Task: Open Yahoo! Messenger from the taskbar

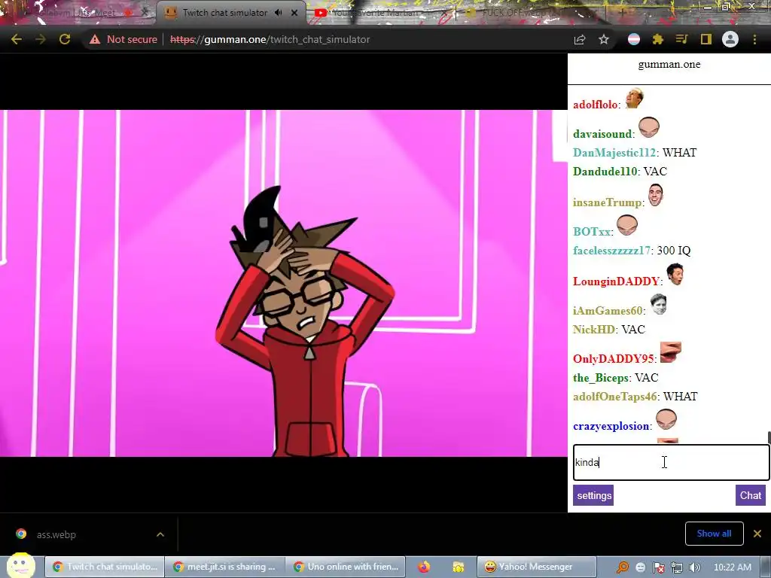Action: pyautogui.click(x=536, y=567)
